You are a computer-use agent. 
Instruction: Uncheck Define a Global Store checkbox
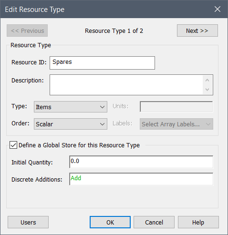(13, 145)
